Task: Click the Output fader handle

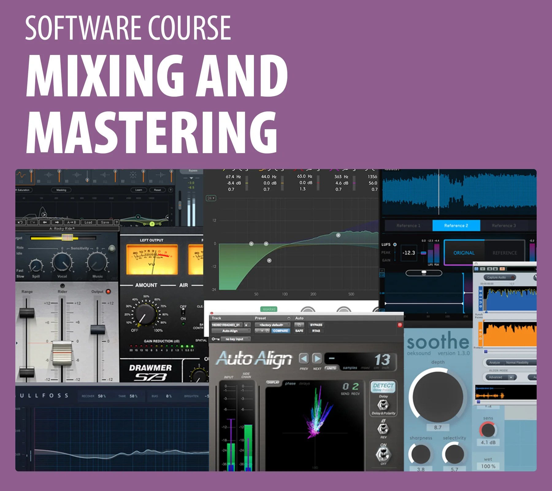Action: pos(98,330)
